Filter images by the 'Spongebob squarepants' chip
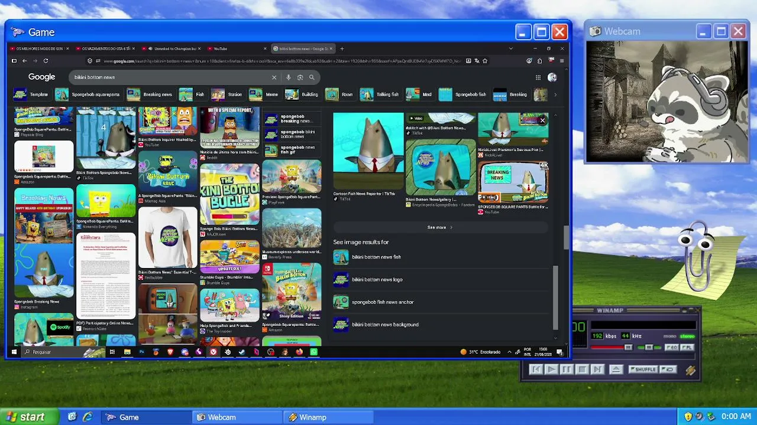This screenshot has width=757, height=425. pos(88,94)
